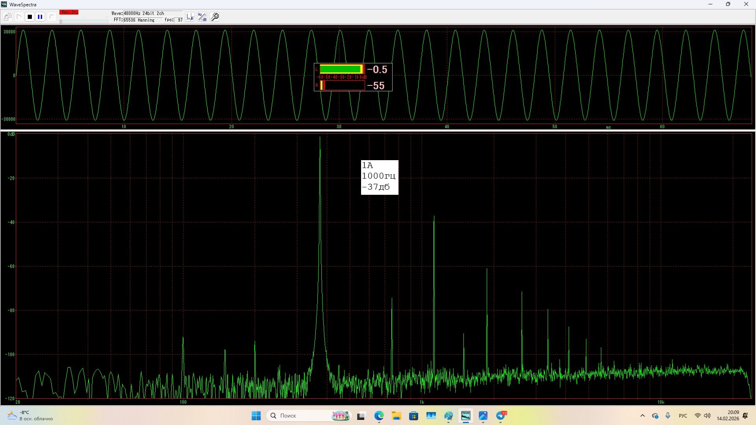Click the FFT 65536 Hanning field
Image resolution: width=756 pixels, height=425 pixels.
(x=139, y=20)
